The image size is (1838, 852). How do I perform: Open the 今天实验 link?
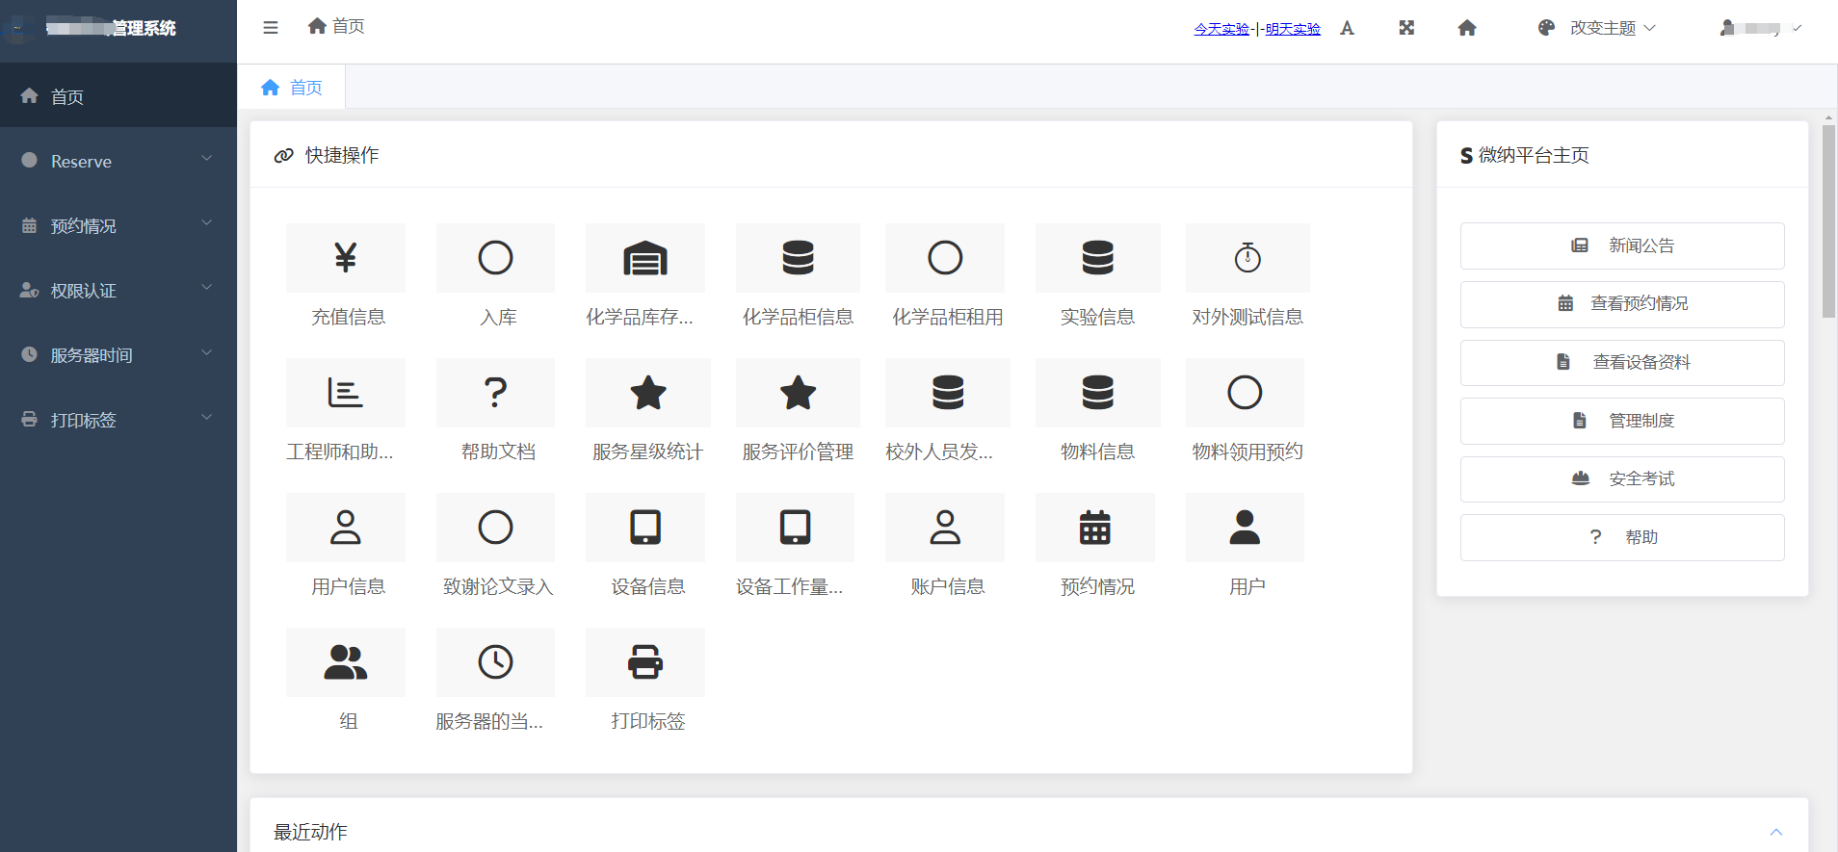(1221, 29)
